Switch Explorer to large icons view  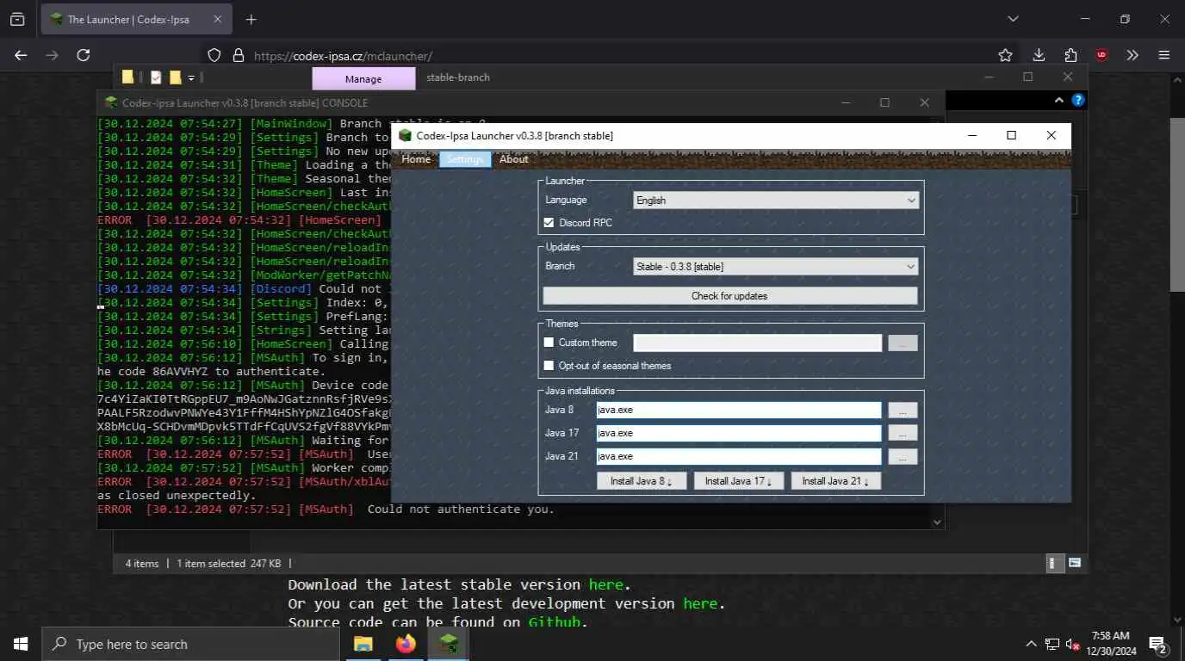pyautogui.click(x=1075, y=563)
